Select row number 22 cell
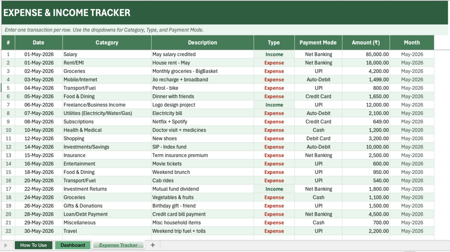 click(9, 231)
